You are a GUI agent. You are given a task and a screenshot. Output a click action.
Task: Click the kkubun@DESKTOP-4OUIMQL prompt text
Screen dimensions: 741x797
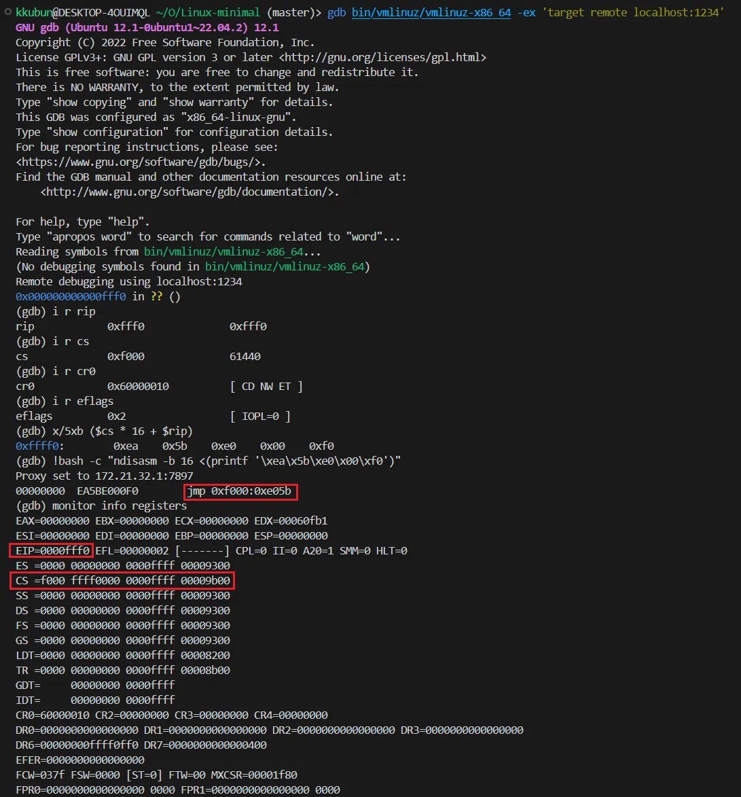tap(83, 13)
